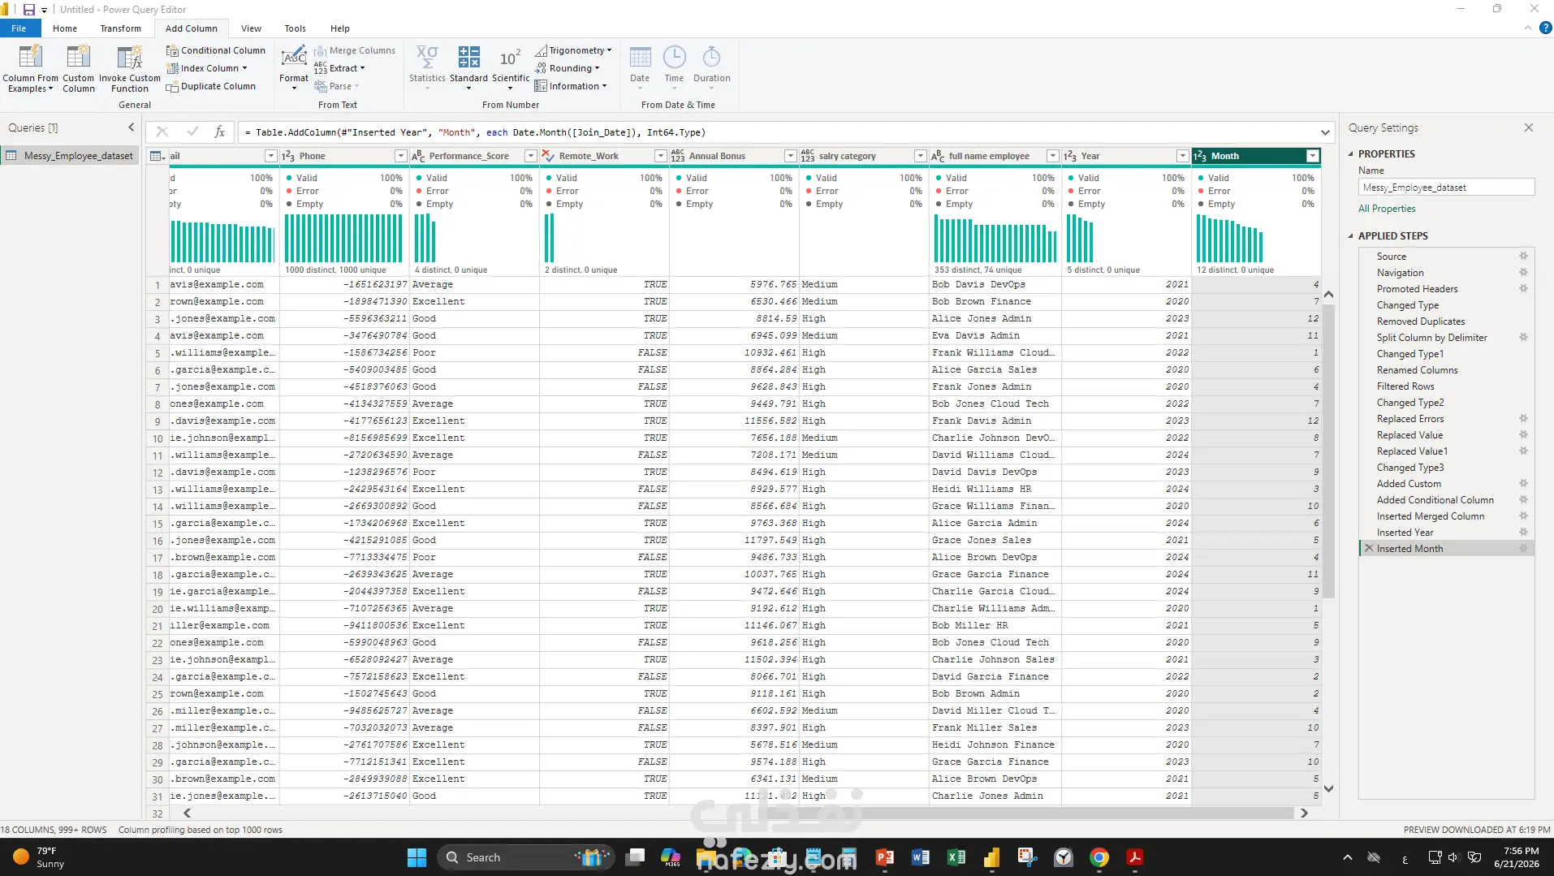Viewport: 1554px width, 876px height.
Task: Collapse the PROPERTIES section
Action: [x=1351, y=153]
